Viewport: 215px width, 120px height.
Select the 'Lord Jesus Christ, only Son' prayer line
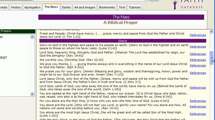click(114, 80)
